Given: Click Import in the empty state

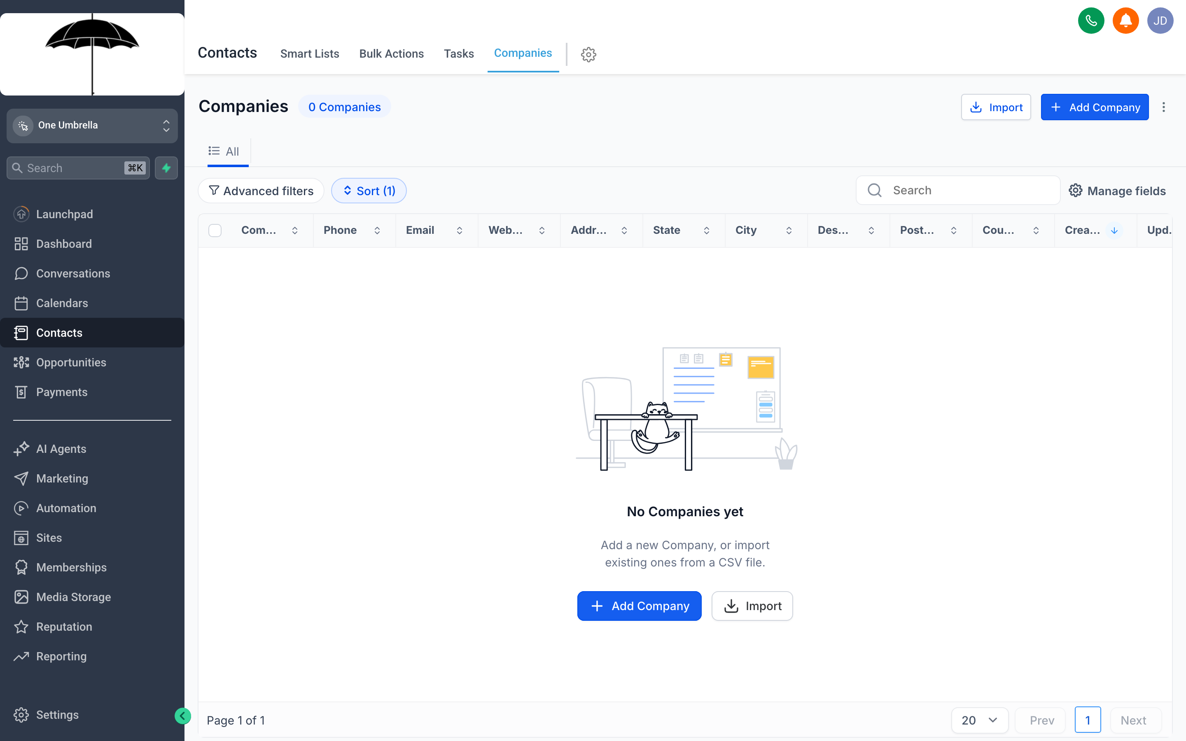Looking at the screenshot, I should point(752,606).
